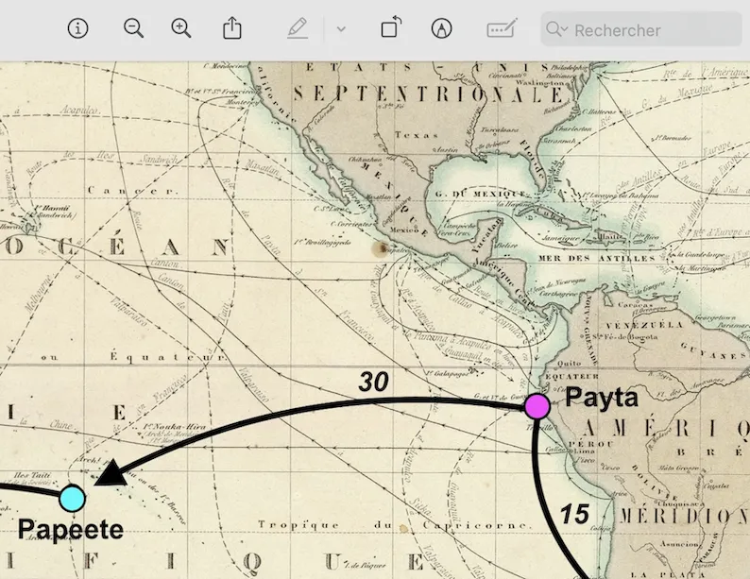The width and height of the screenshot is (750, 579).
Task: Click the zoom out magnifier
Action: pos(133,28)
